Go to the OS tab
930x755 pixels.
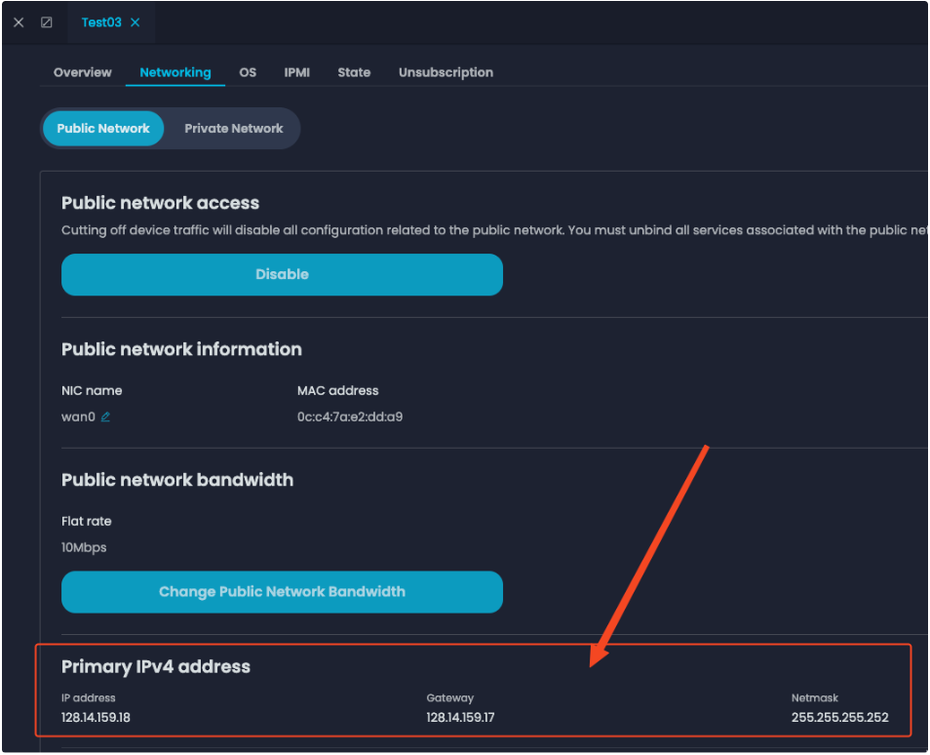248,72
